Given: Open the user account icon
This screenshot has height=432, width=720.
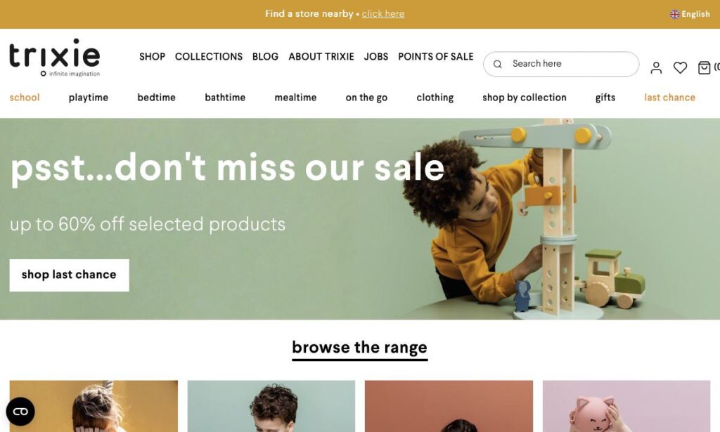Looking at the screenshot, I should [x=656, y=68].
